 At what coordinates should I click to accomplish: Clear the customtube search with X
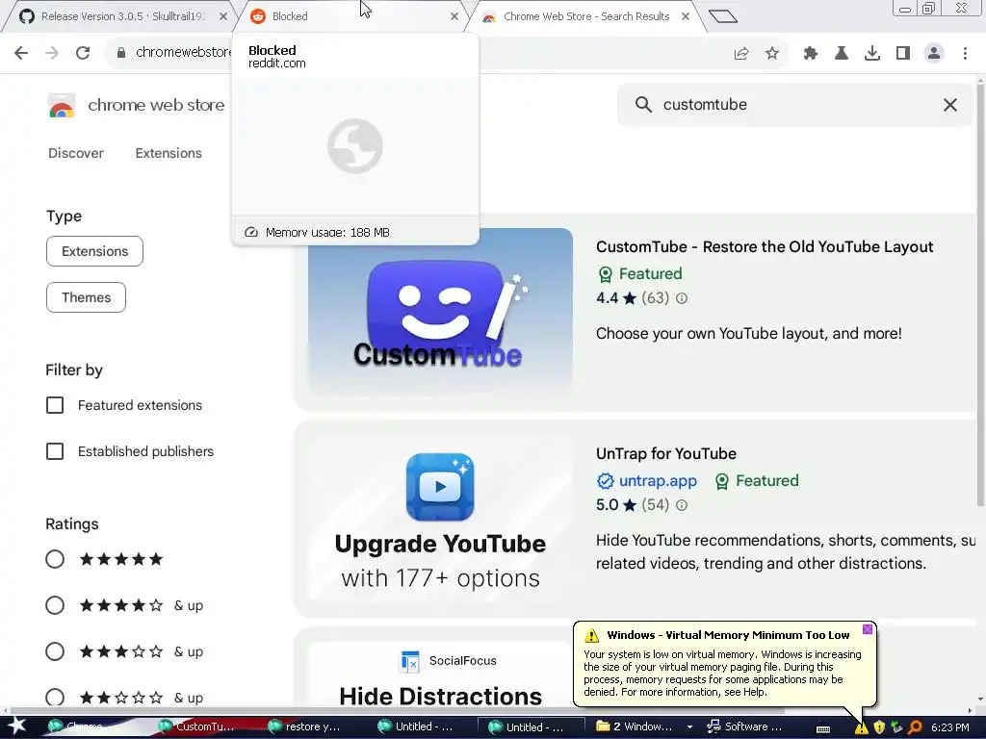point(950,105)
